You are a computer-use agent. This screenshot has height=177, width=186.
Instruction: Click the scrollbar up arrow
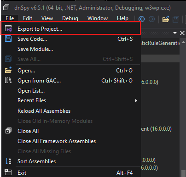(183, 42)
